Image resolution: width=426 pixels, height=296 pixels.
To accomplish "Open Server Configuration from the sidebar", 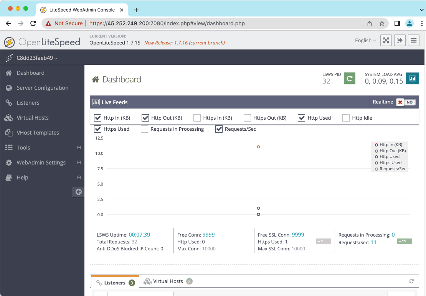I will click(42, 88).
